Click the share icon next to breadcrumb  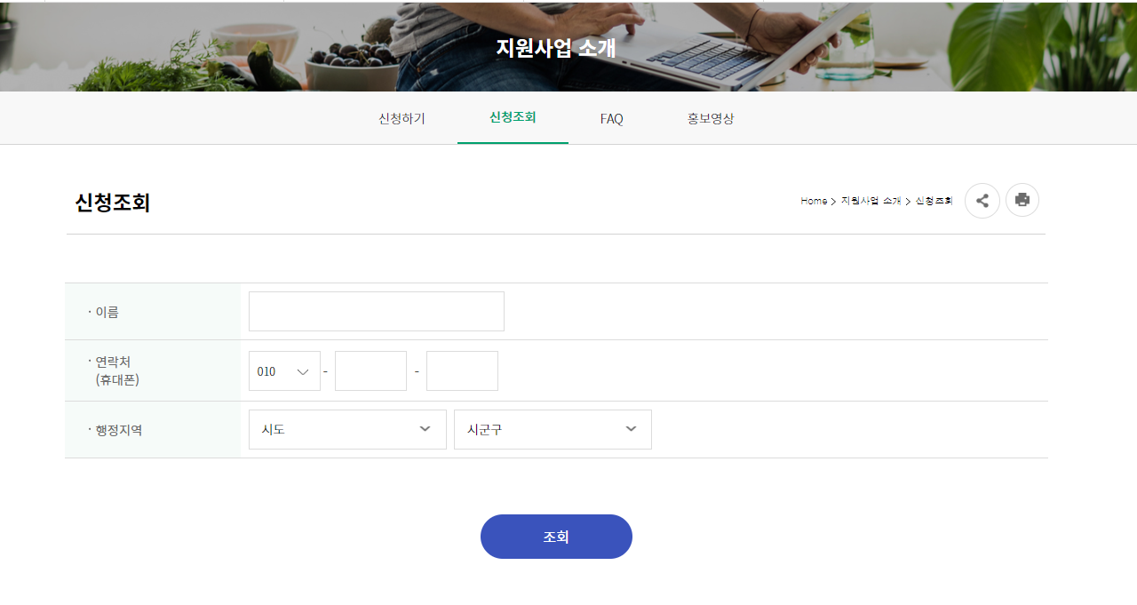(x=982, y=200)
